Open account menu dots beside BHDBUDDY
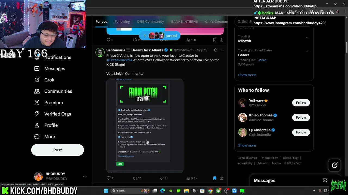The width and height of the screenshot is (348, 195). pyautogui.click(x=85, y=176)
